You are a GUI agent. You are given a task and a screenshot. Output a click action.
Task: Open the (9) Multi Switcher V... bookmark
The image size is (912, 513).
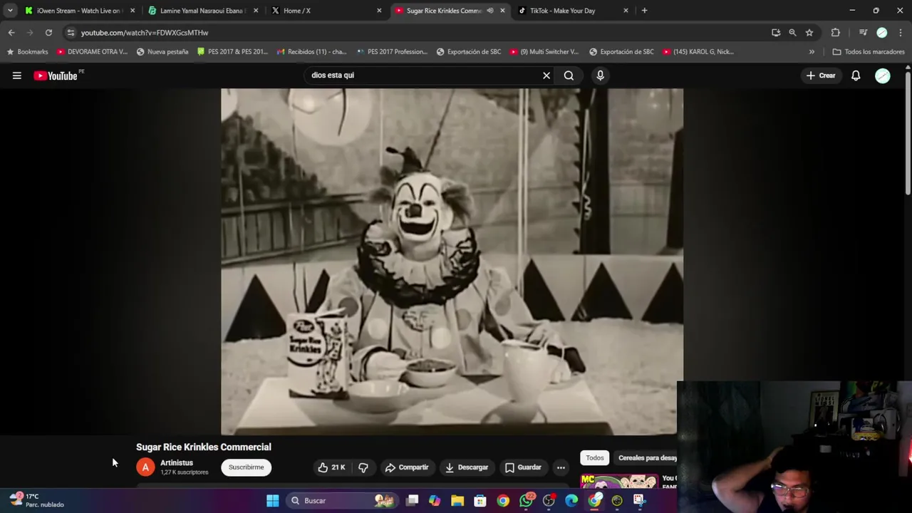click(544, 52)
